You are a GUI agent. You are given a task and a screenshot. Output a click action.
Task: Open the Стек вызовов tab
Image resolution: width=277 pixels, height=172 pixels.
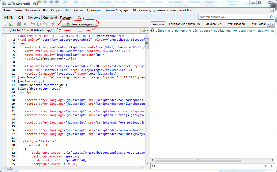235,24
